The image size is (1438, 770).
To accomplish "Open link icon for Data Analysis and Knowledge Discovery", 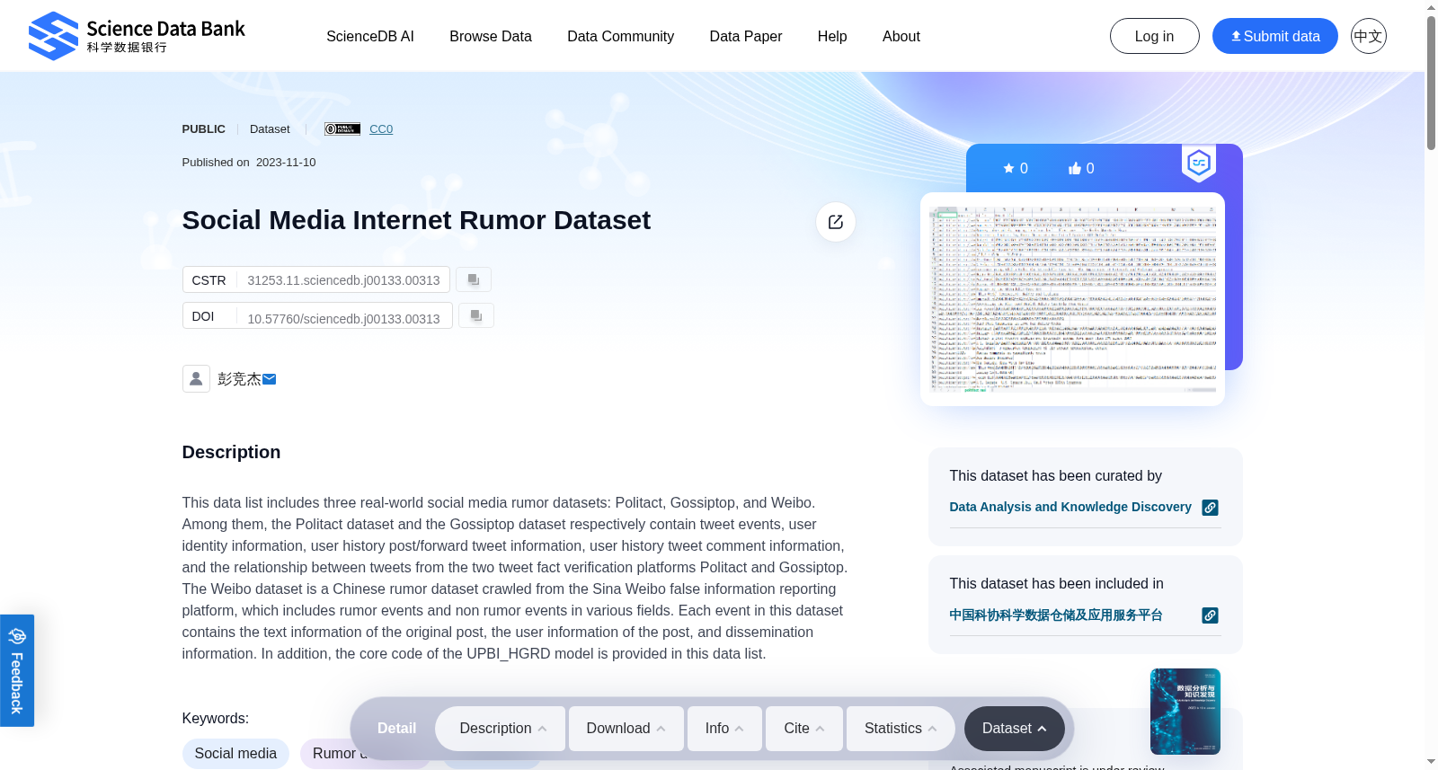I will click(x=1211, y=508).
